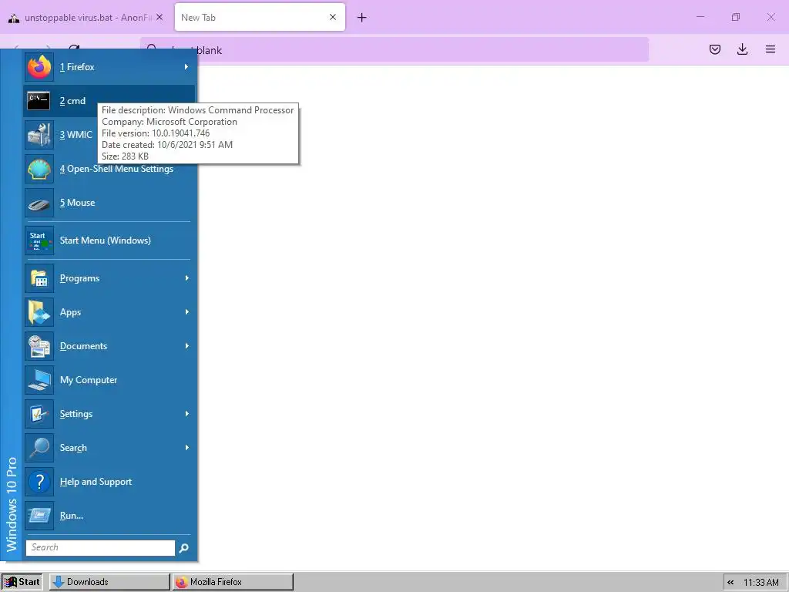The image size is (789, 592).
Task: Select 'Settings' menu label
Action: click(x=76, y=414)
